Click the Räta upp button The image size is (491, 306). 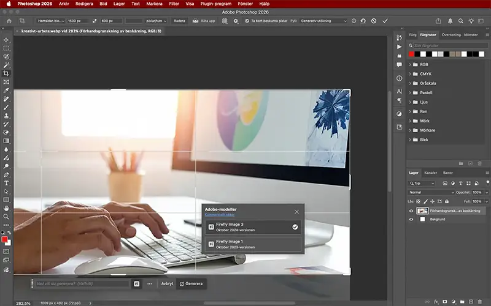tap(204, 21)
